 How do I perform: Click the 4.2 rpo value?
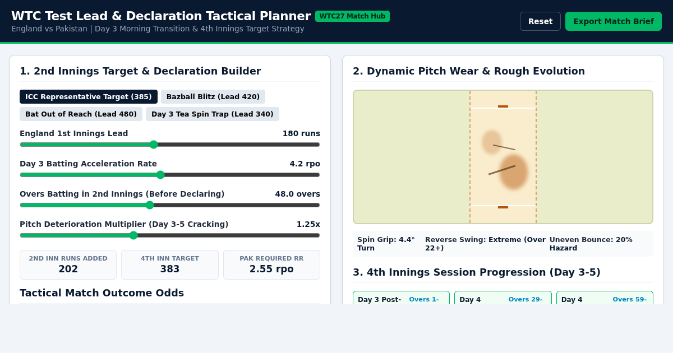tap(305, 164)
